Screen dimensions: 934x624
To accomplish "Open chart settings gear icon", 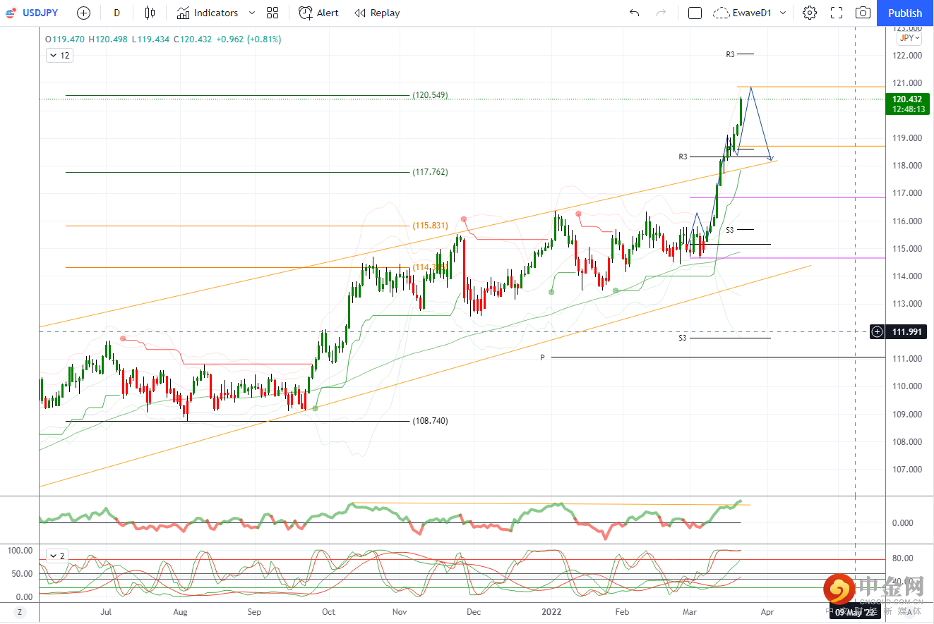I will [810, 13].
